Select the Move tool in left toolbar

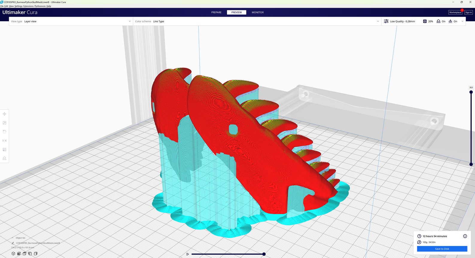coord(4,114)
